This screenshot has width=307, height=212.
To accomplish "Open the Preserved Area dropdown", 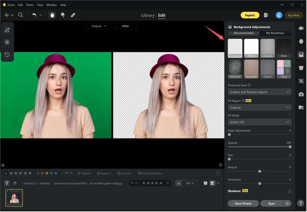I will tap(260, 92).
